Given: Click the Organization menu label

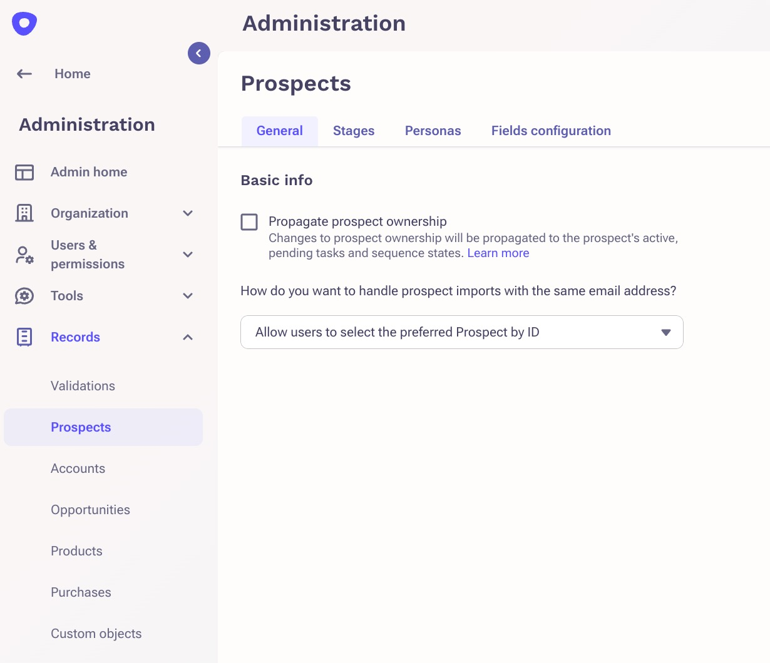Looking at the screenshot, I should click(90, 213).
